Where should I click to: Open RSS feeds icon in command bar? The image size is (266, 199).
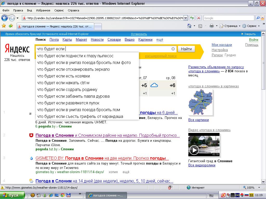[x=200, y=26]
